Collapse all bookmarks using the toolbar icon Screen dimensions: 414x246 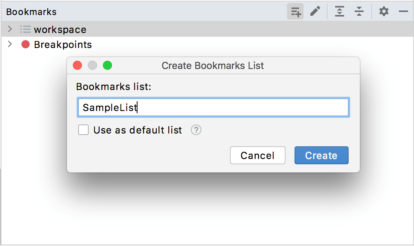pyautogui.click(x=359, y=11)
